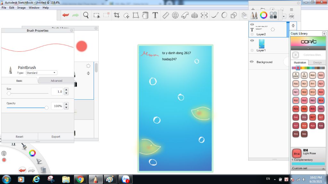The height and width of the screenshot is (184, 328).
Task: Open the Layer Editor from the toolbar
Action: tap(244, 15)
